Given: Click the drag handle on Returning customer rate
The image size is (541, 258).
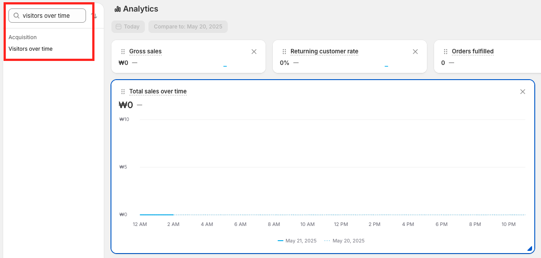Looking at the screenshot, I should pyautogui.click(x=284, y=52).
